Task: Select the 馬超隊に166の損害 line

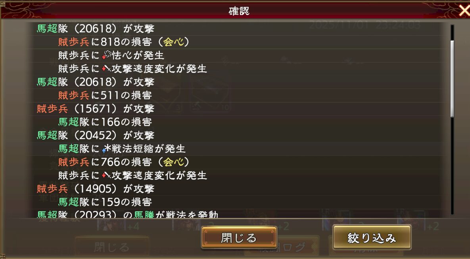Action: pos(105,122)
